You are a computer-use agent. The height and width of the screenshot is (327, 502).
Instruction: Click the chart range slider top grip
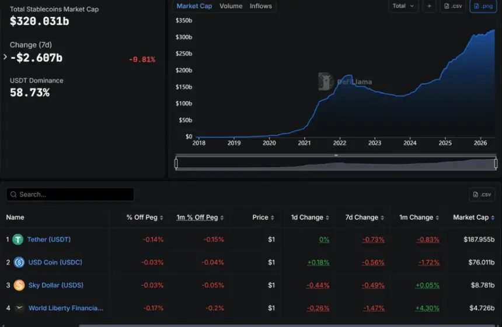[x=336, y=156]
